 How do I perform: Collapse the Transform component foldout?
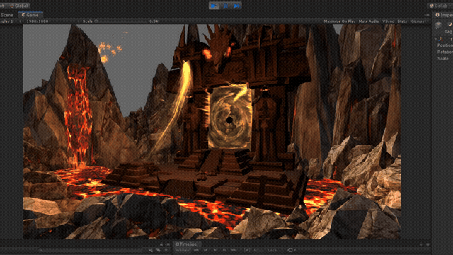pyautogui.click(x=436, y=39)
